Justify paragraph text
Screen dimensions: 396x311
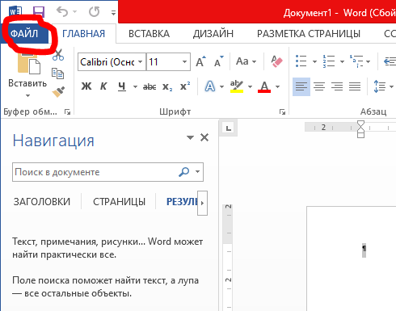coord(355,86)
